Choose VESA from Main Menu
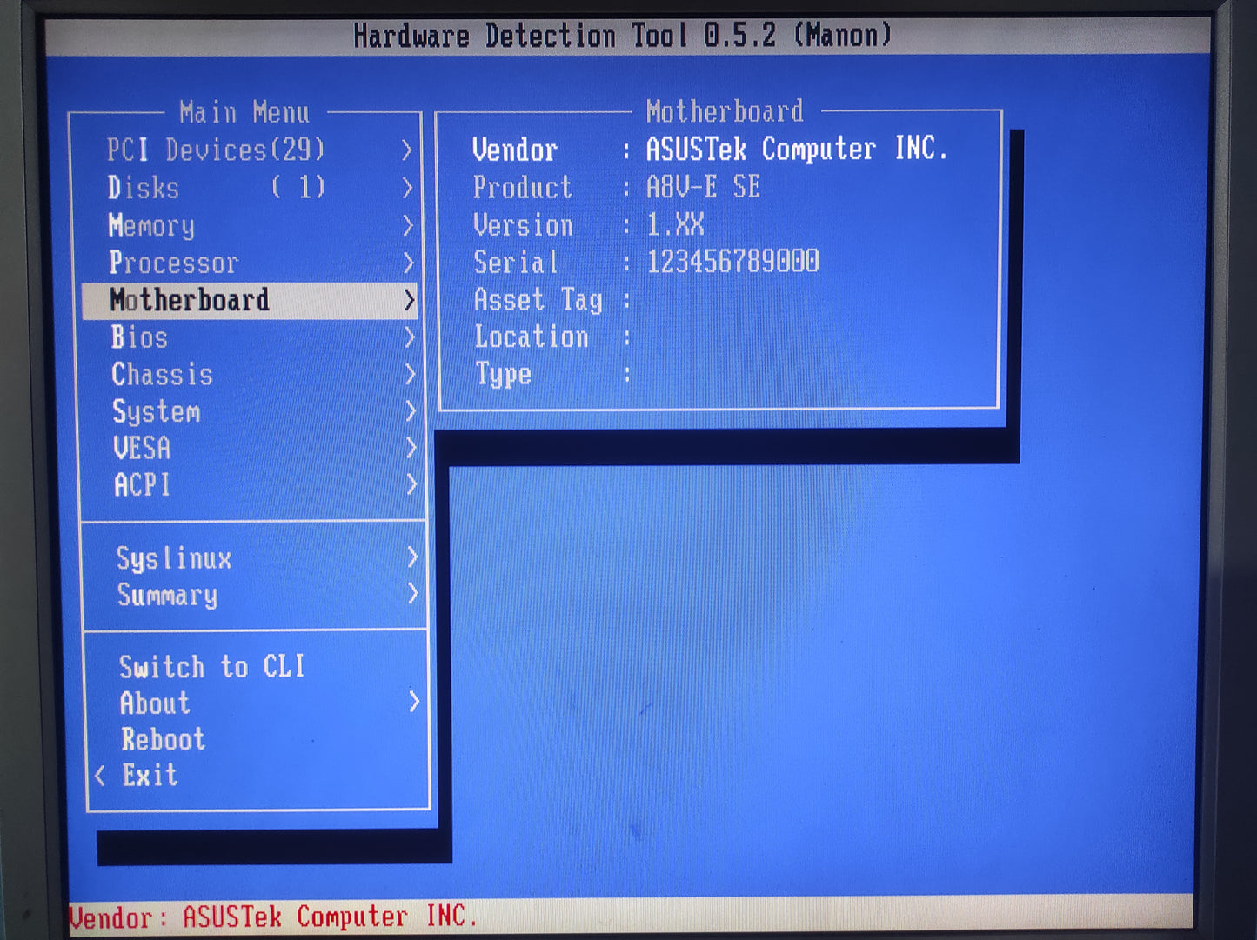The width and height of the screenshot is (1257, 940). click(142, 448)
